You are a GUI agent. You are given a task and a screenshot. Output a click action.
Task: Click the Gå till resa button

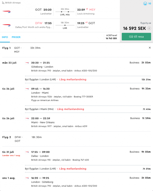click(136, 37)
